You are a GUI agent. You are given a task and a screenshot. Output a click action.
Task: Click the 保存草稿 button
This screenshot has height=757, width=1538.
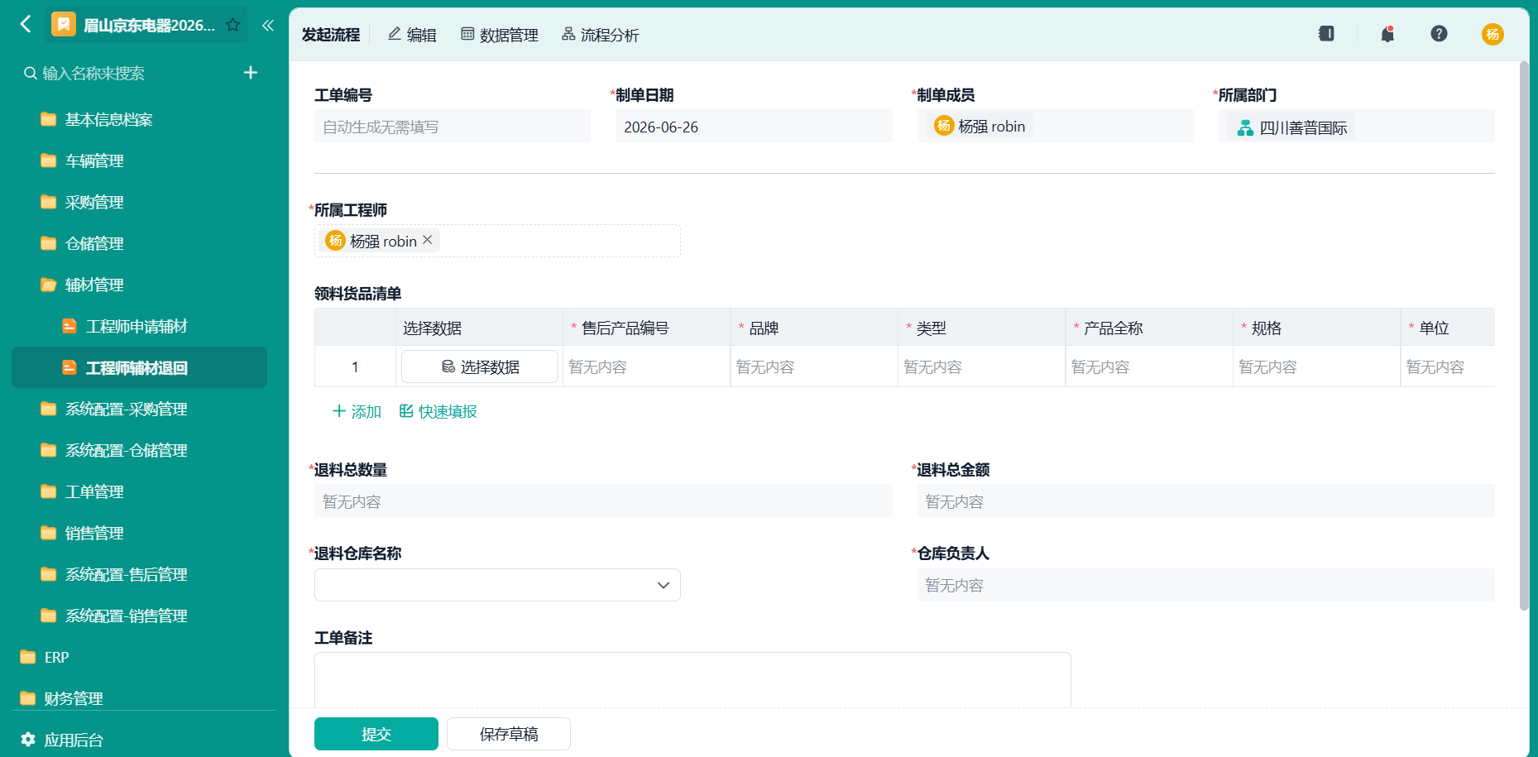click(509, 734)
